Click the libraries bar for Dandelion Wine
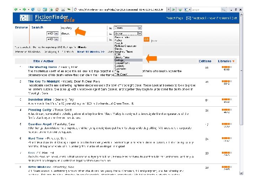 [226, 100]
